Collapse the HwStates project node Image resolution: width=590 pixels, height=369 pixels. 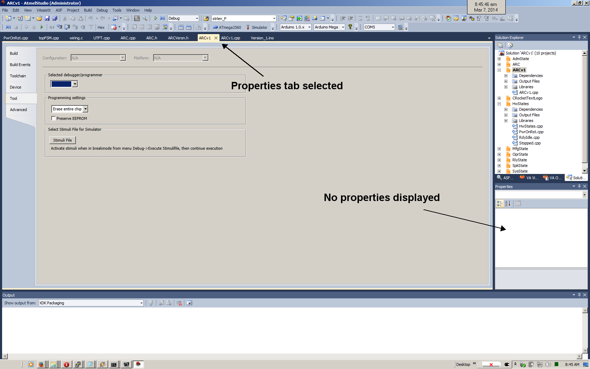coord(499,104)
